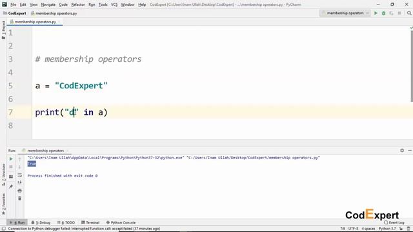Open the Python Console tab

(121, 222)
